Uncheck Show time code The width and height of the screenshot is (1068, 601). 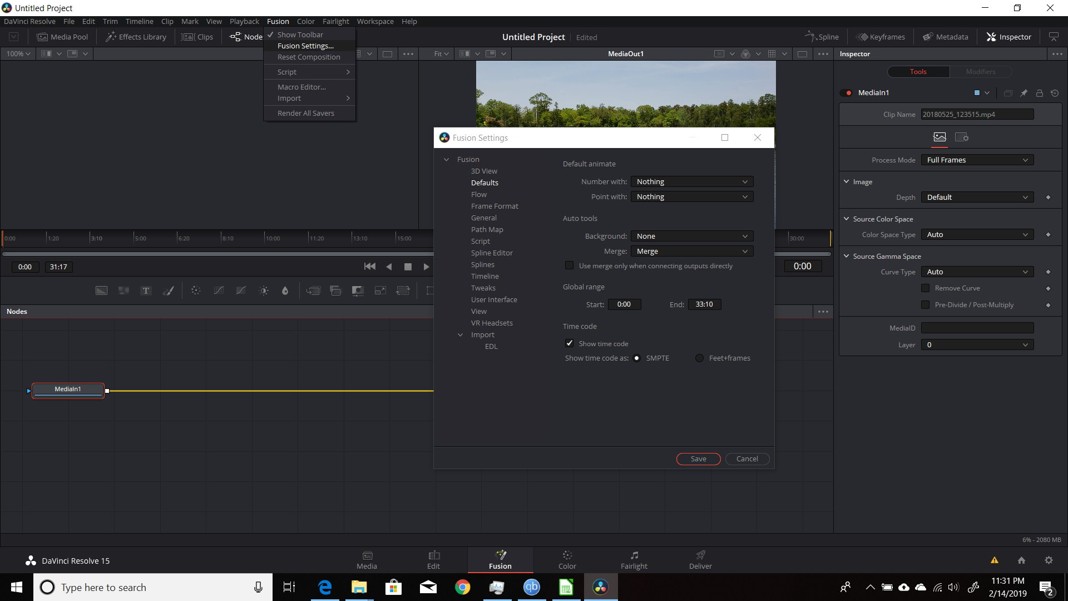569,343
